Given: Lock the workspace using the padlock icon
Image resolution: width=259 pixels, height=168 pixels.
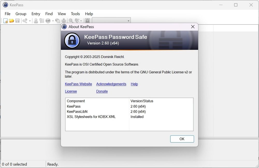Looking at the screenshot, I should tap(87, 20).
